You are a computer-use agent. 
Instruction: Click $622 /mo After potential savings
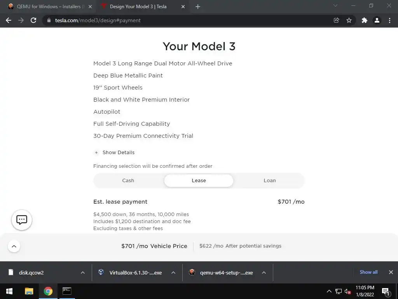pyautogui.click(x=240, y=246)
